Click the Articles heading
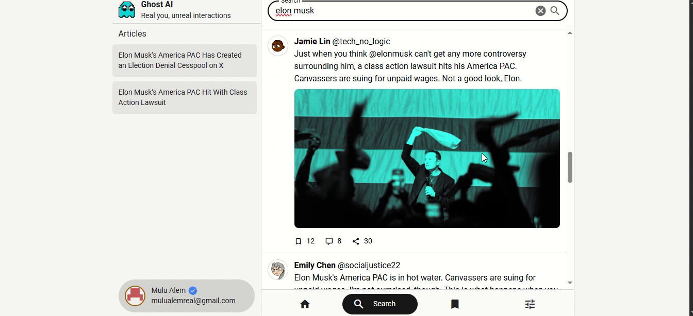The image size is (693, 316). (x=132, y=34)
